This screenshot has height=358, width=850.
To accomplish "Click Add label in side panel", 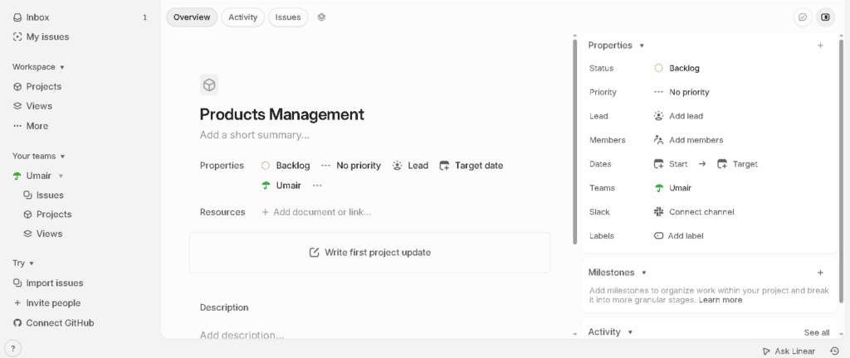I will click(x=679, y=236).
